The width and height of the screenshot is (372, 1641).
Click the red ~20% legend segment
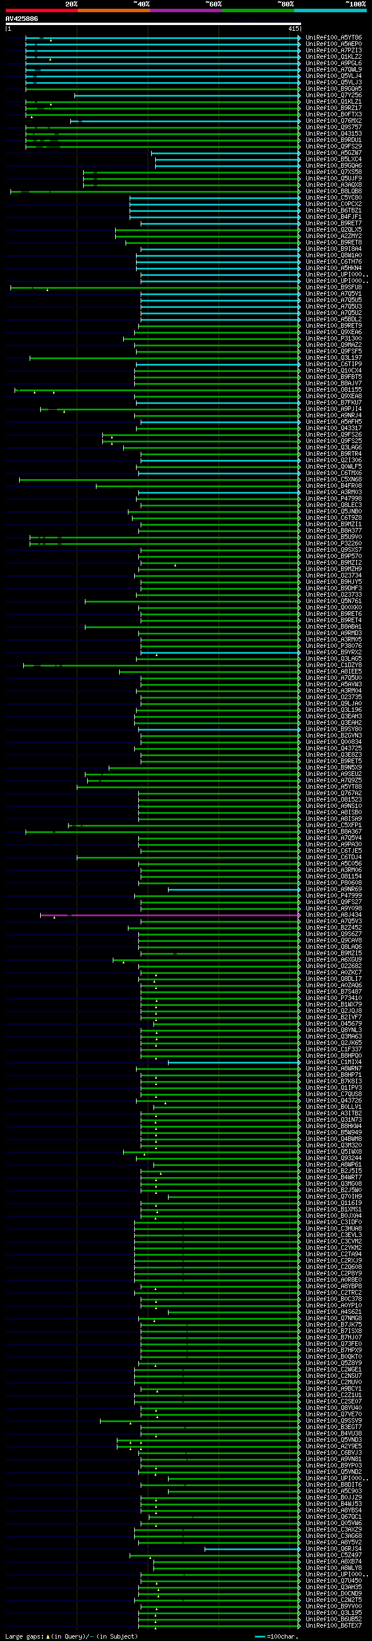pos(42,10)
